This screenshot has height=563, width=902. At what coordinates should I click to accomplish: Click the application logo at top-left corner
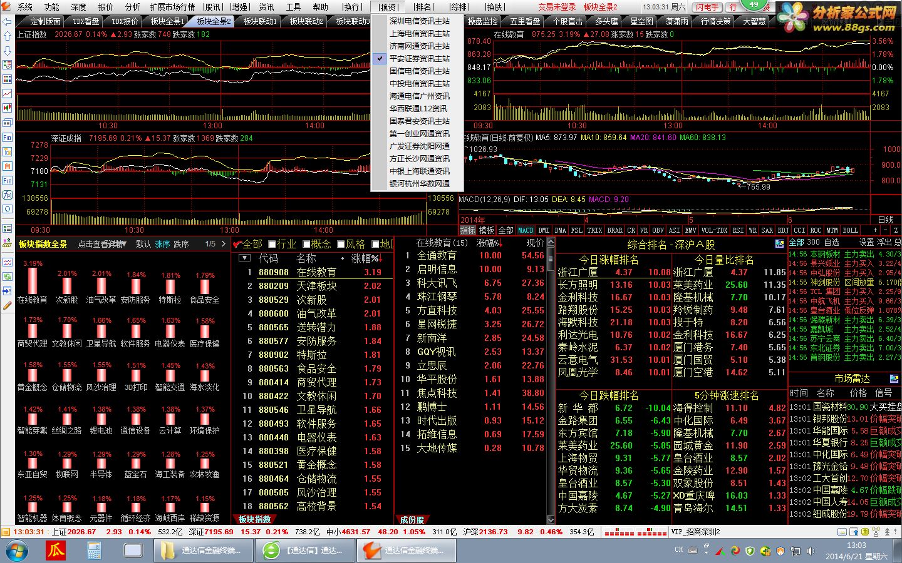(x=7, y=7)
